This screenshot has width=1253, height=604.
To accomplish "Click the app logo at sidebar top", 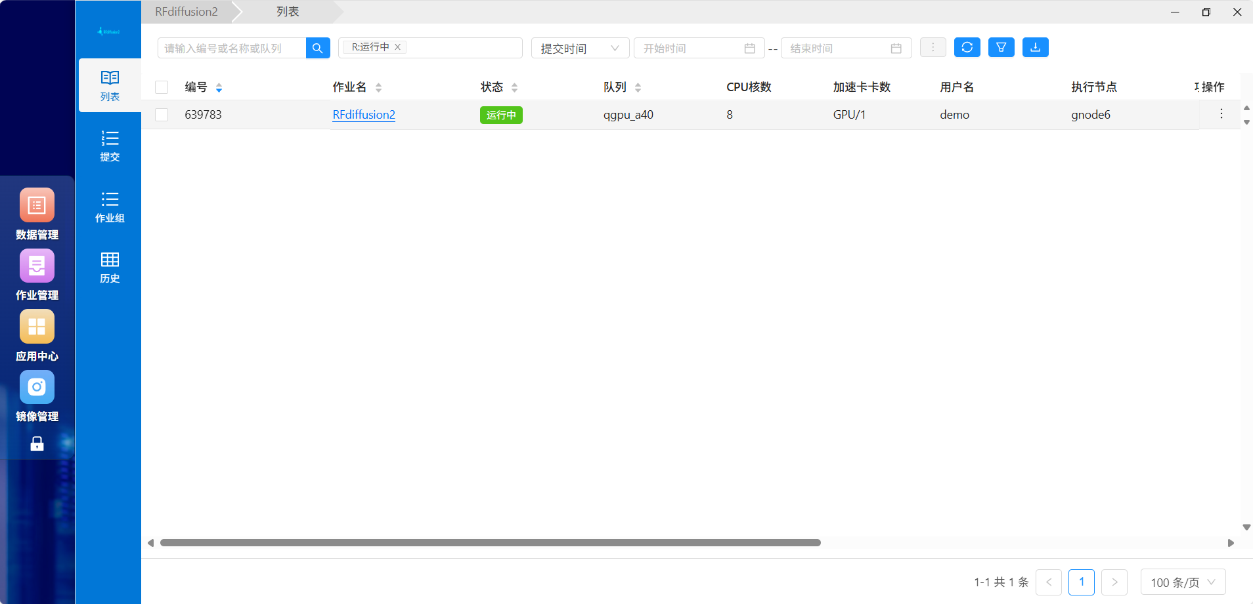I will point(108,31).
